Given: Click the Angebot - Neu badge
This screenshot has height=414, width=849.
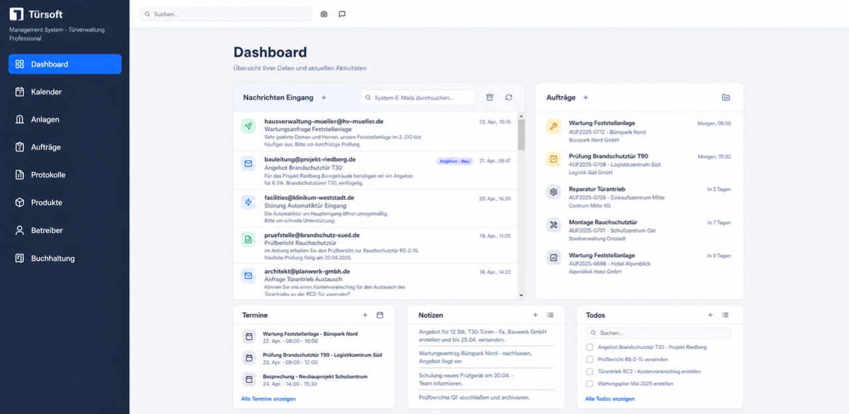Looking at the screenshot, I should (x=454, y=161).
